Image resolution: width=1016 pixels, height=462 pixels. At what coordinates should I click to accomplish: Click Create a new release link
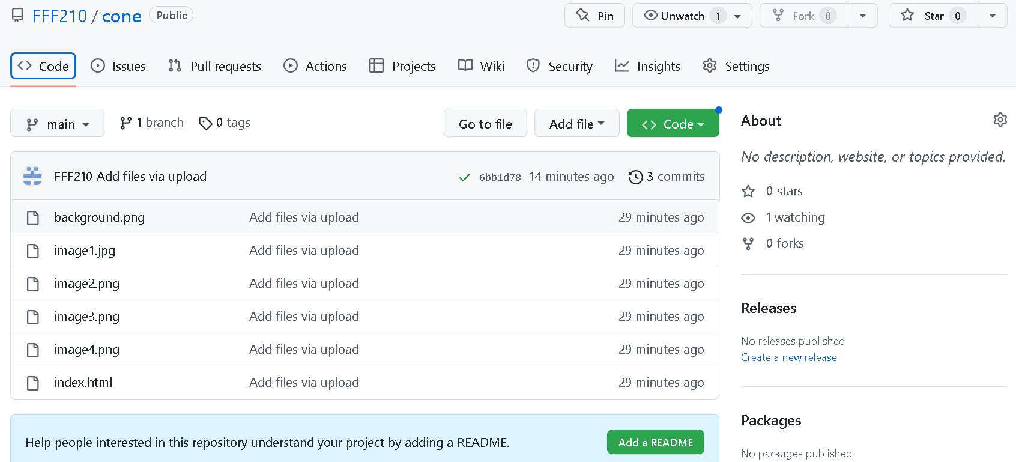coord(789,357)
